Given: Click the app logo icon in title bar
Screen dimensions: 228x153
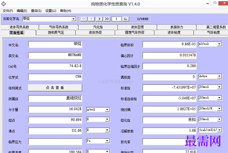Looking at the screenshot, I should (3, 4).
